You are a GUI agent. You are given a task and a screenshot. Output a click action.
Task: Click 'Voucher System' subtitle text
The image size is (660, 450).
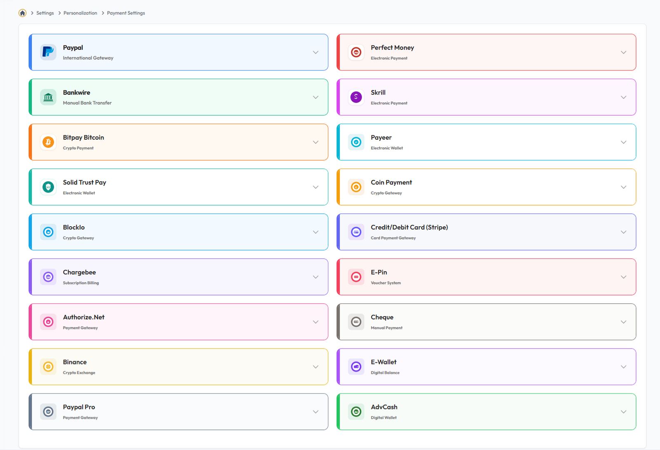pyautogui.click(x=386, y=283)
